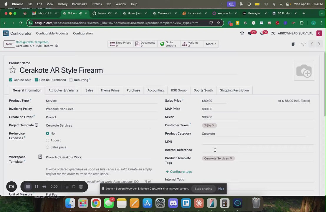Switch to Sales tab

tap(89, 90)
